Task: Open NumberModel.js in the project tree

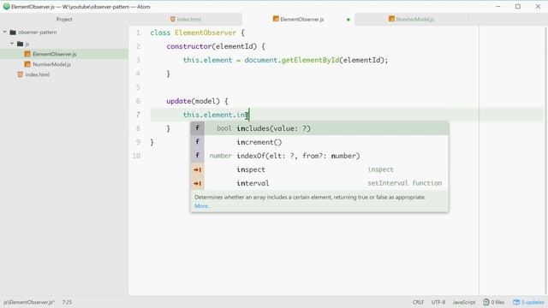Action: 51,64
